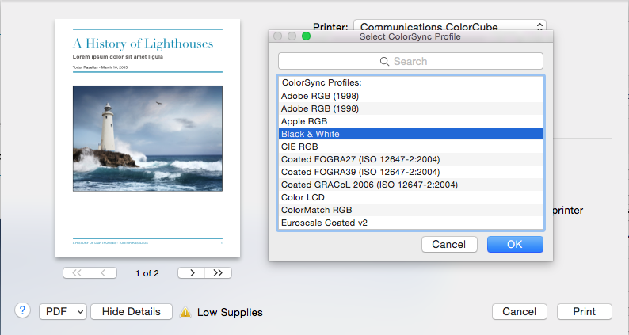Click the Hide Details button

tap(132, 311)
